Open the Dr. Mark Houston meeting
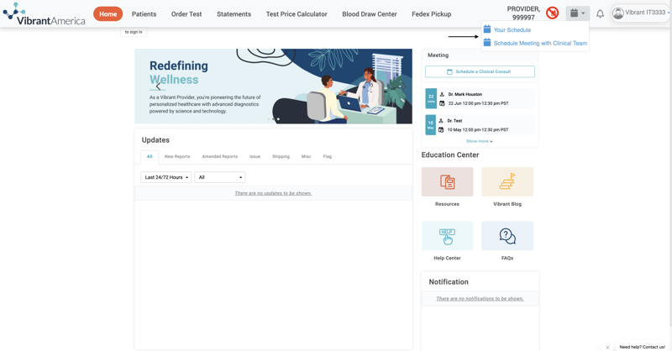672x351 pixels. tap(480, 98)
